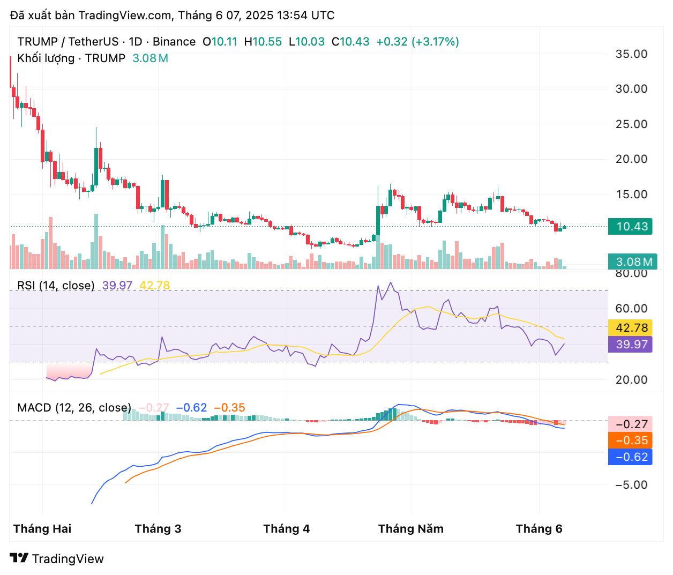
Task: Click the 35.00 price scale label
Action: (x=631, y=54)
